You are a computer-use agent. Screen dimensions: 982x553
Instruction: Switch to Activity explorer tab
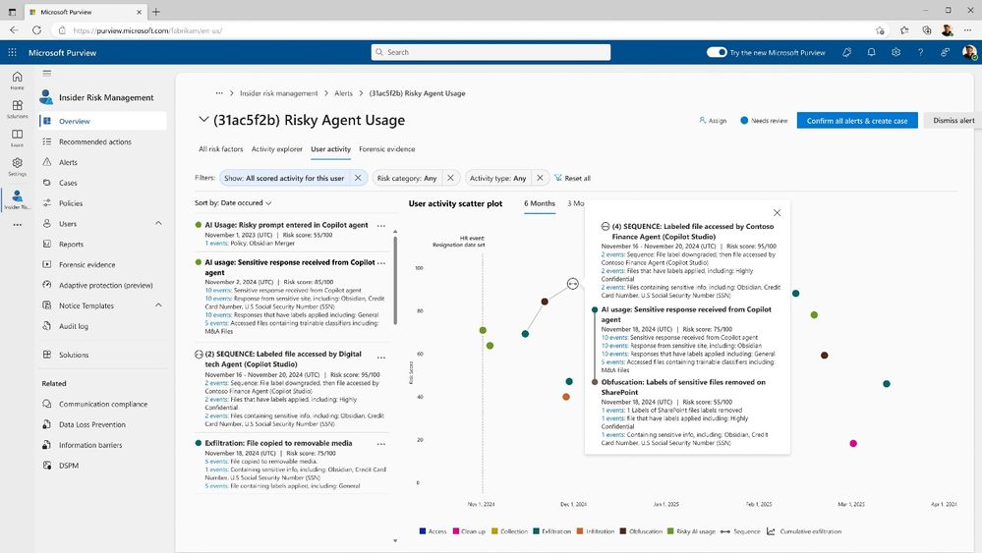pyautogui.click(x=277, y=149)
